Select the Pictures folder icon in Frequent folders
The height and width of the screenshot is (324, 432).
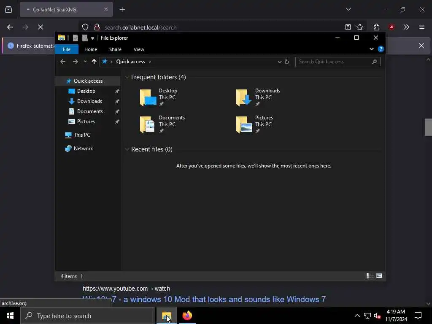244,124
